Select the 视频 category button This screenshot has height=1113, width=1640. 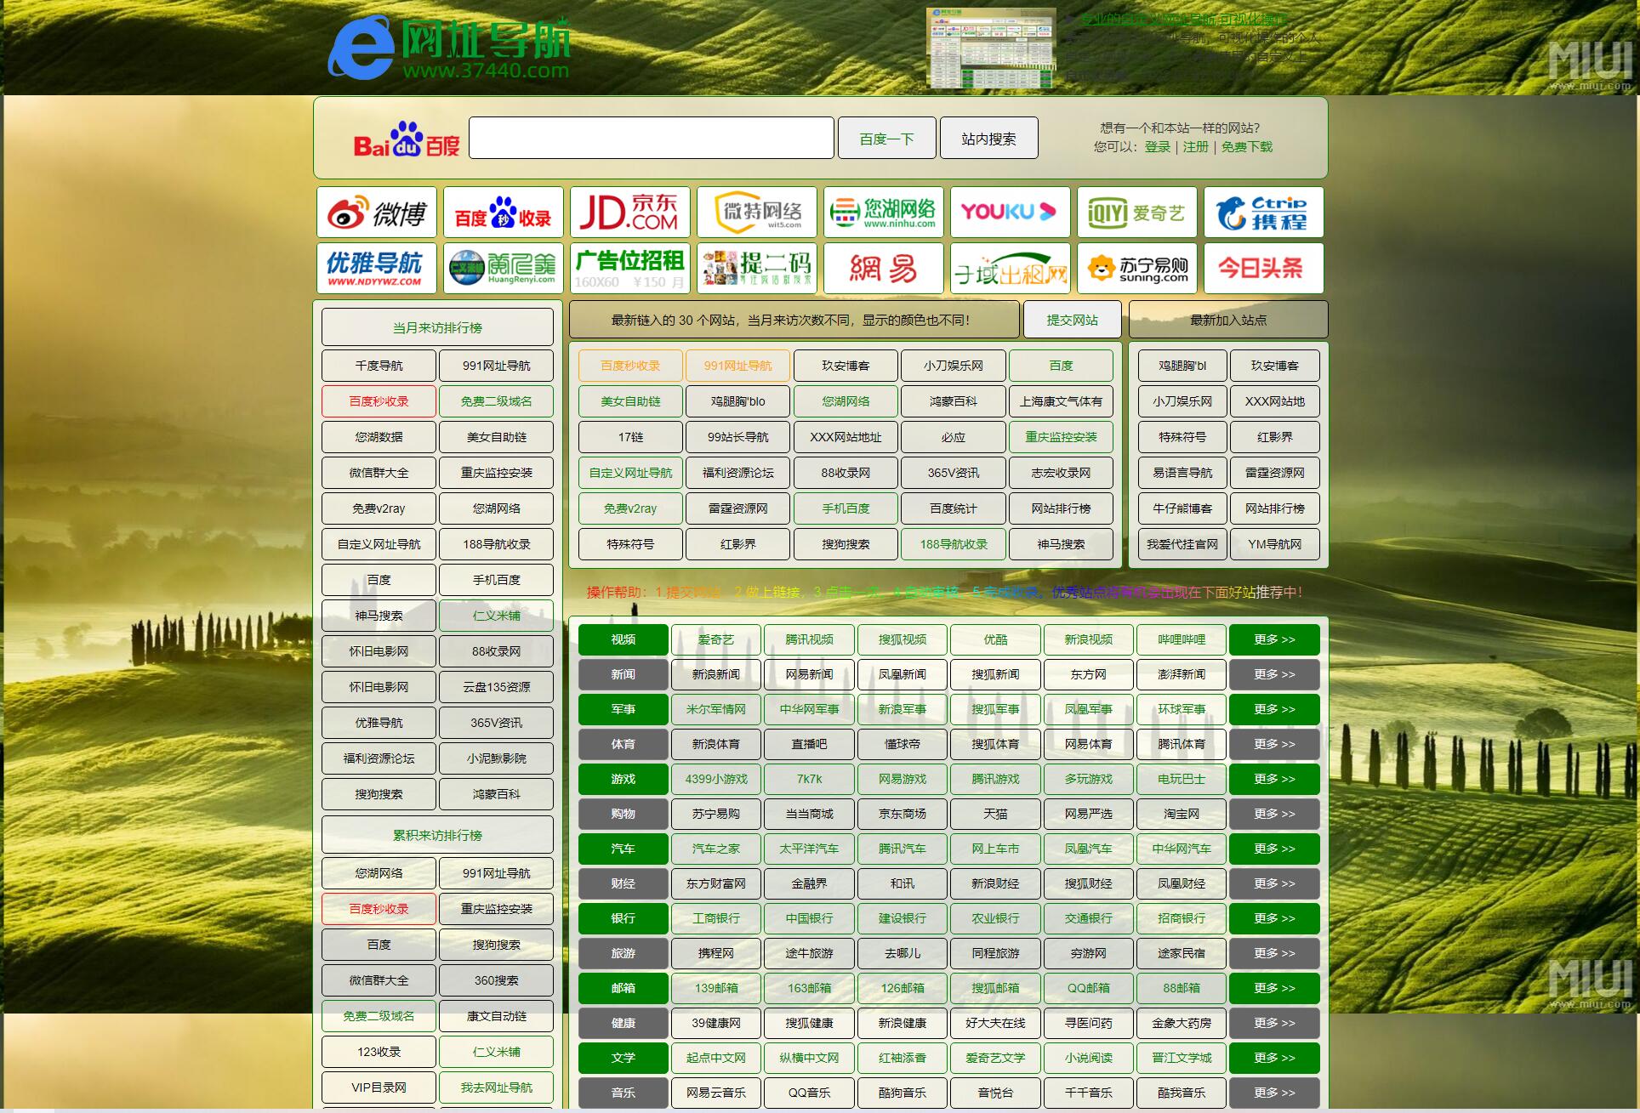tap(624, 639)
